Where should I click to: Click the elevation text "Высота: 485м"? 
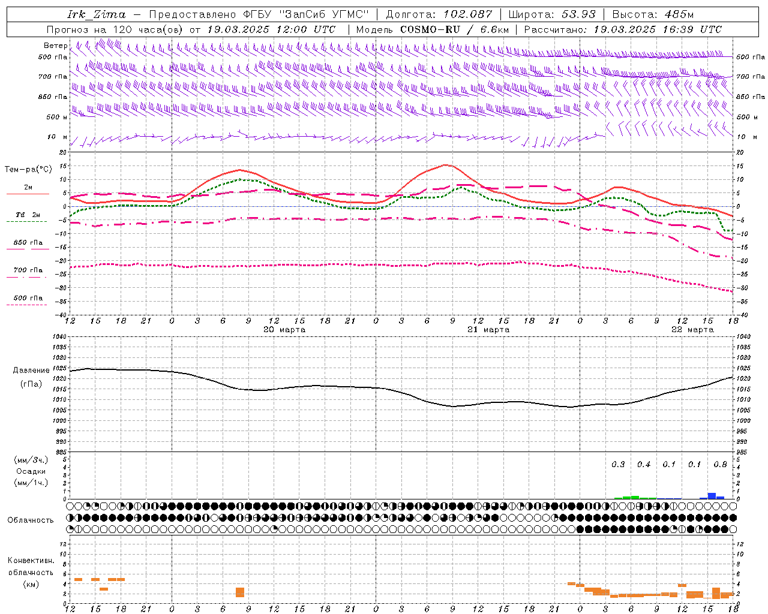653,14
